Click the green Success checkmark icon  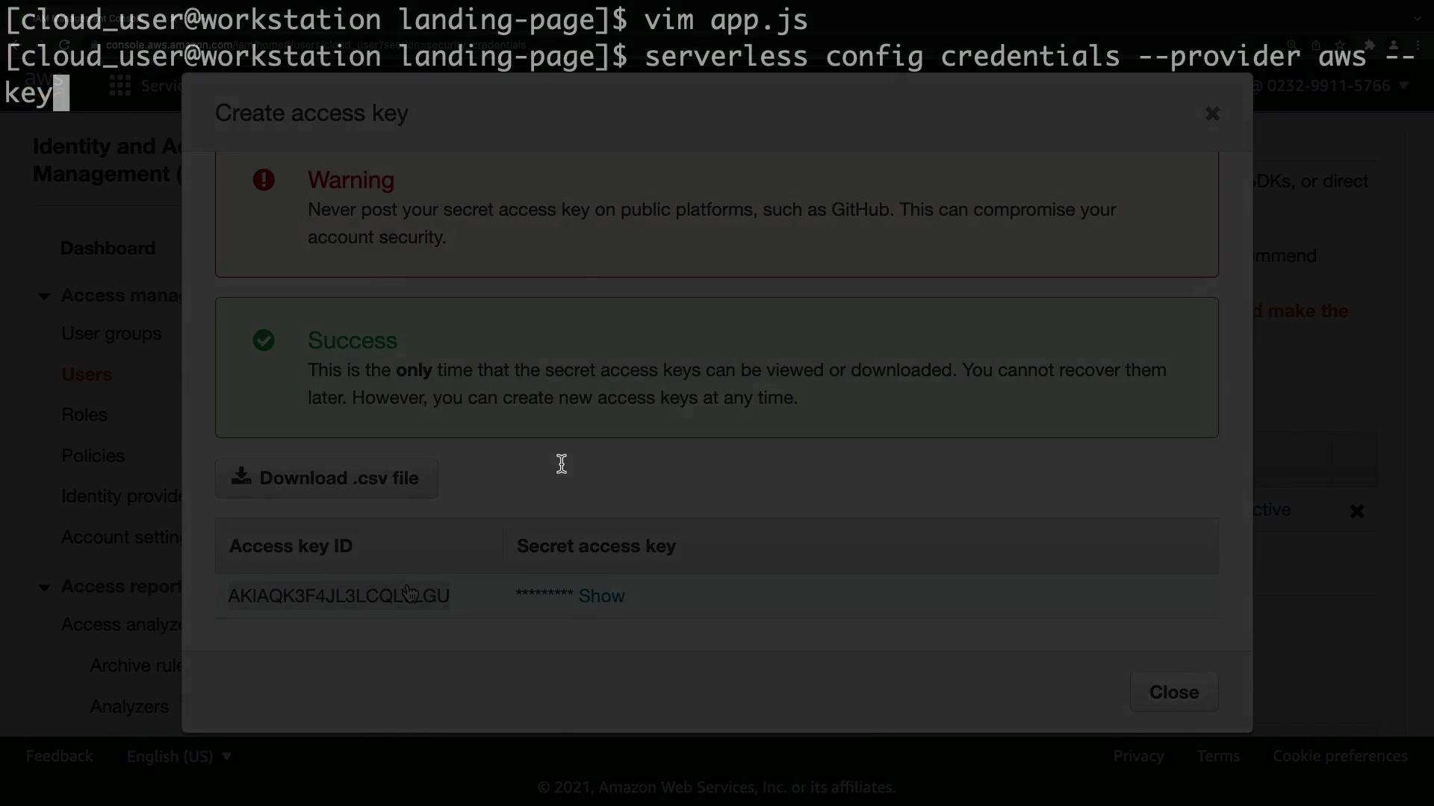click(x=264, y=340)
